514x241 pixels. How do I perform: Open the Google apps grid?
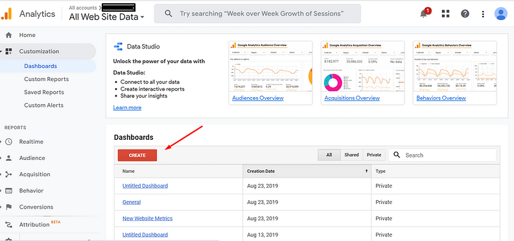tap(445, 14)
